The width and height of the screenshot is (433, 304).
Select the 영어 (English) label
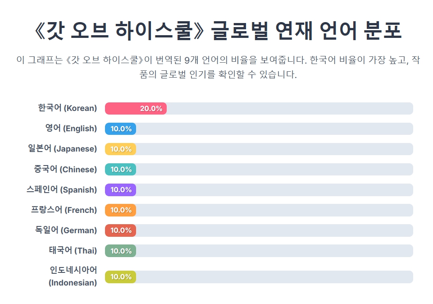tap(71, 129)
